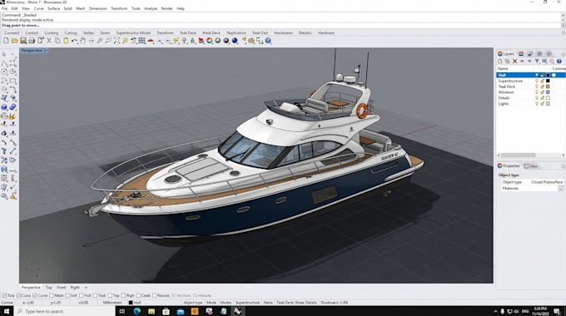Open File Explorer from the taskbar
The height and width of the screenshot is (316, 566).
tap(151, 311)
